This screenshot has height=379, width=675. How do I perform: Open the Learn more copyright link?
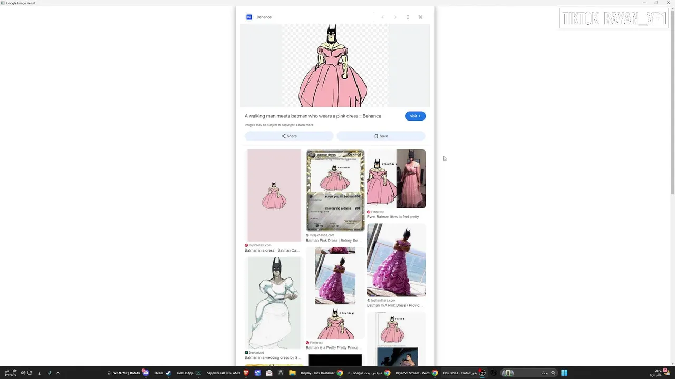[305, 125]
